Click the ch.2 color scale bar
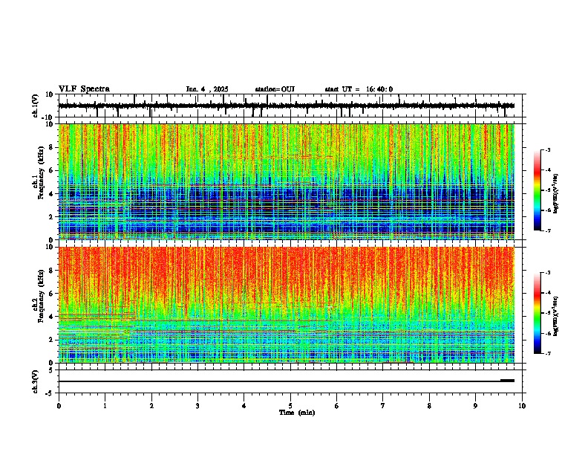The image size is (588, 455). (x=538, y=313)
